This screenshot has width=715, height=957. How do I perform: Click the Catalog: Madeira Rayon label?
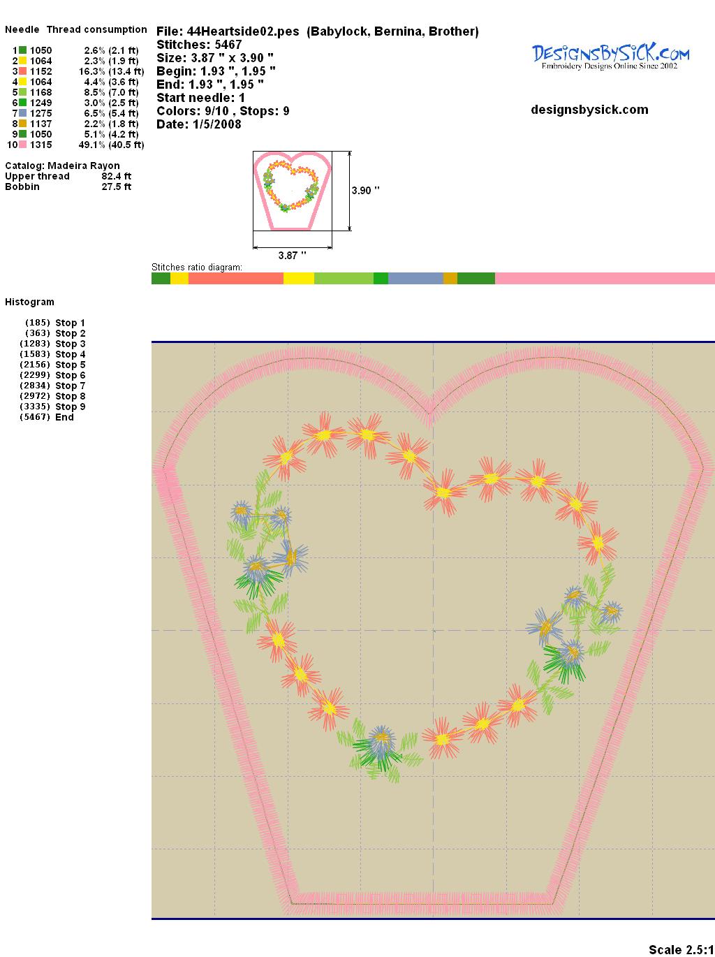[62, 166]
